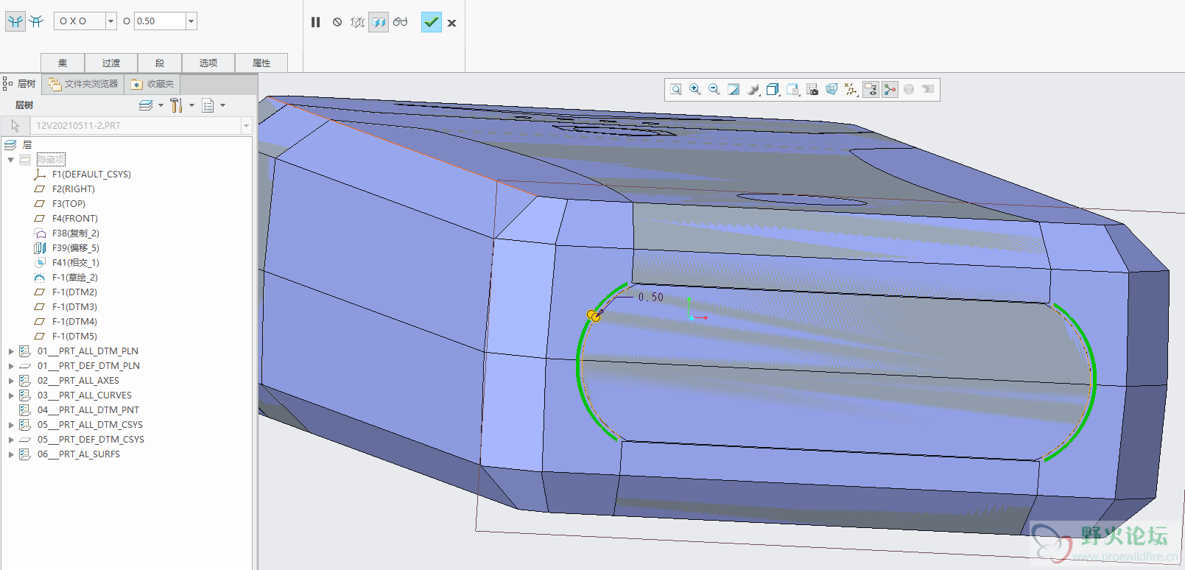Click the hammer settings icon in tree toolbar
This screenshot has width=1185, height=570.
click(176, 105)
